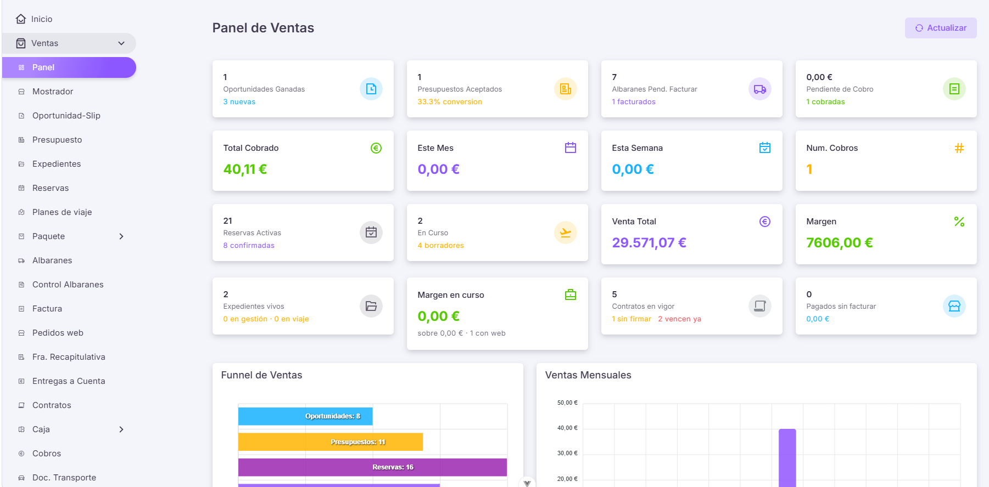The image size is (989, 487).
Task: Open Factura in the sidebar
Action: tap(69, 309)
